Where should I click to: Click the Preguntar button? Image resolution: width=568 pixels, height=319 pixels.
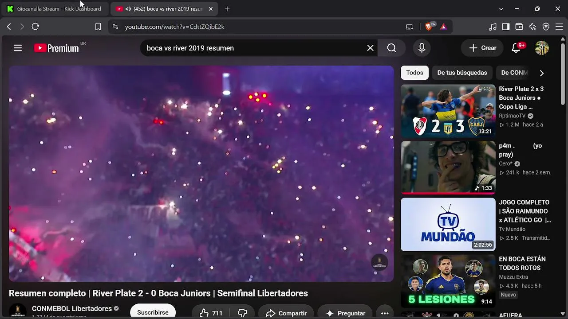point(345,313)
